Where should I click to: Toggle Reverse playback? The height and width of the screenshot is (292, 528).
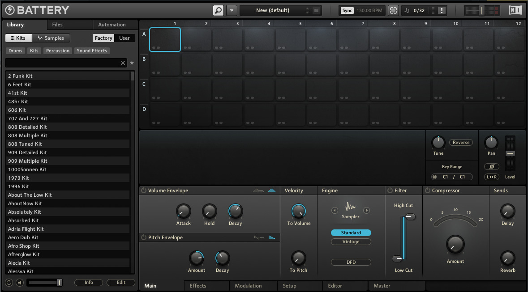[461, 143]
